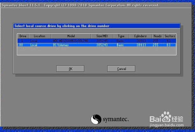Click the Cancel button
The image size is (195, 132).
121,69
